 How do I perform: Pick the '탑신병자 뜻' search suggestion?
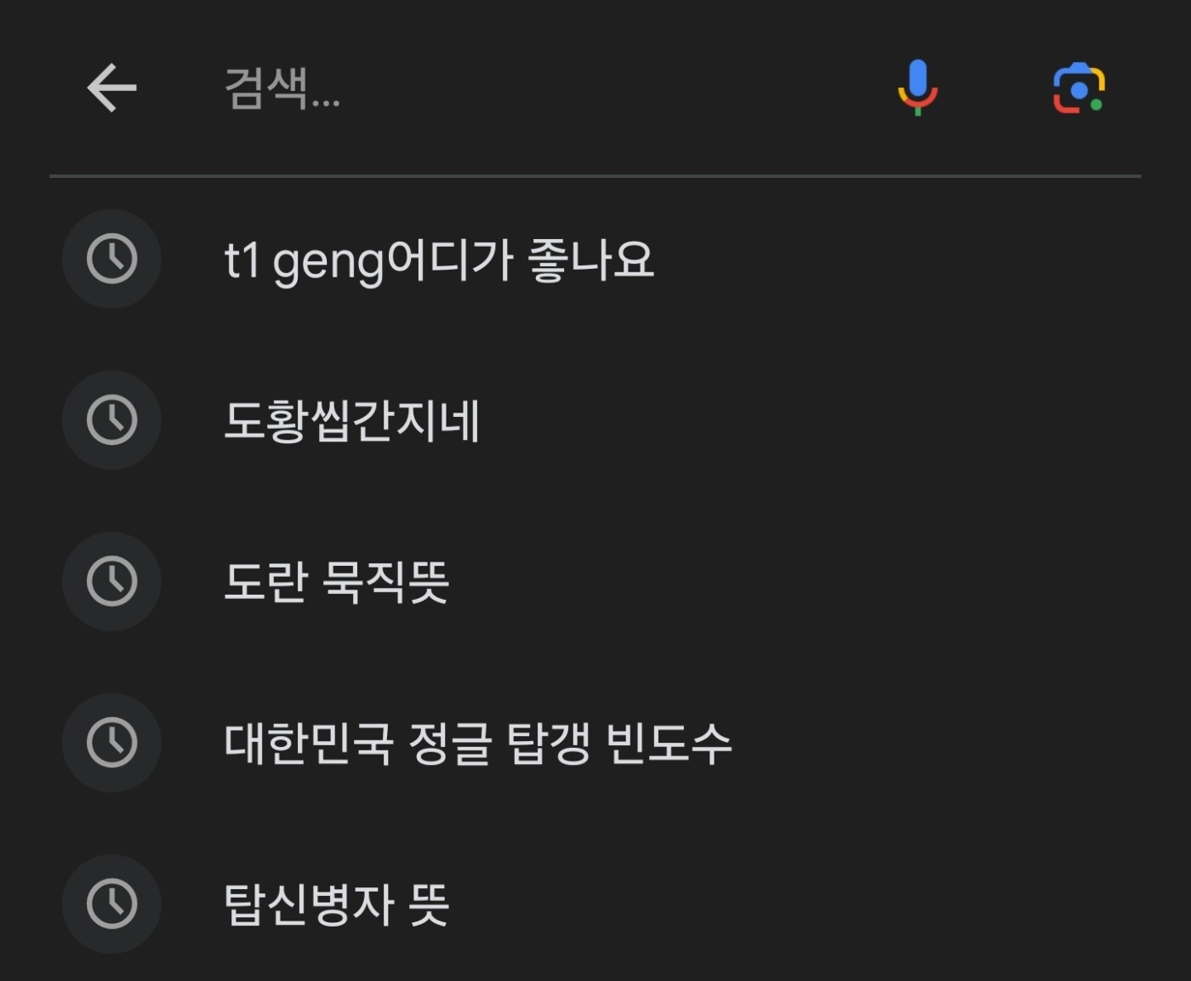(x=336, y=904)
